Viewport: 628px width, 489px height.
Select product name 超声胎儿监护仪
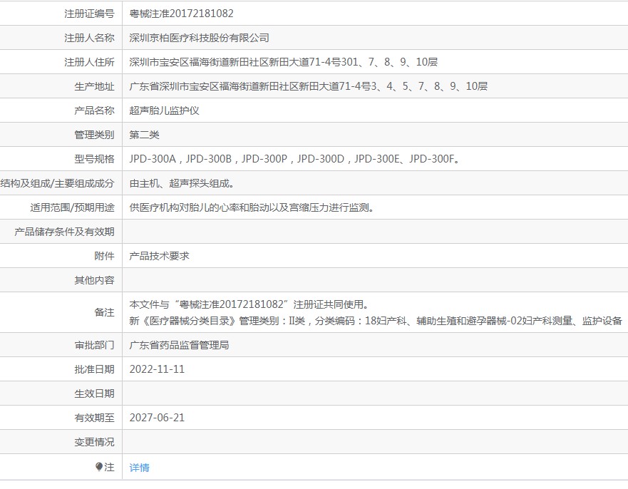click(x=164, y=110)
